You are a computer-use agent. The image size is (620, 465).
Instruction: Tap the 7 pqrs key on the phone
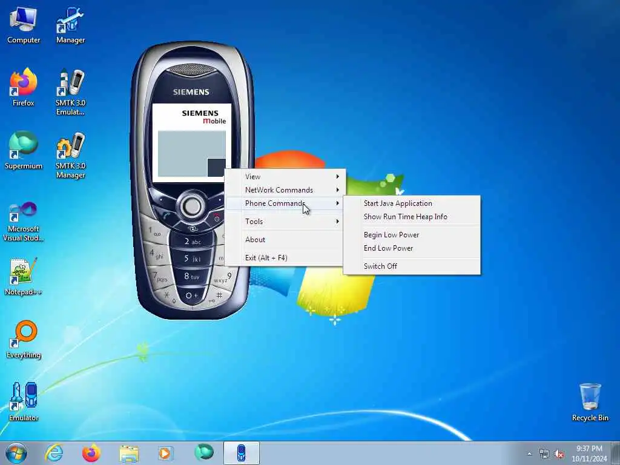160,276
